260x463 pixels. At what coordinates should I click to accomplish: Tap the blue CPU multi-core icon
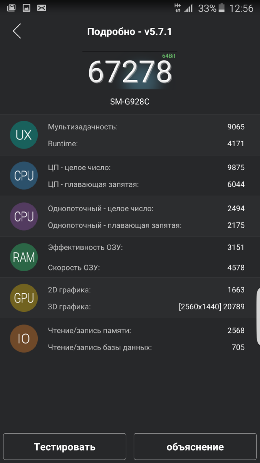point(24,176)
